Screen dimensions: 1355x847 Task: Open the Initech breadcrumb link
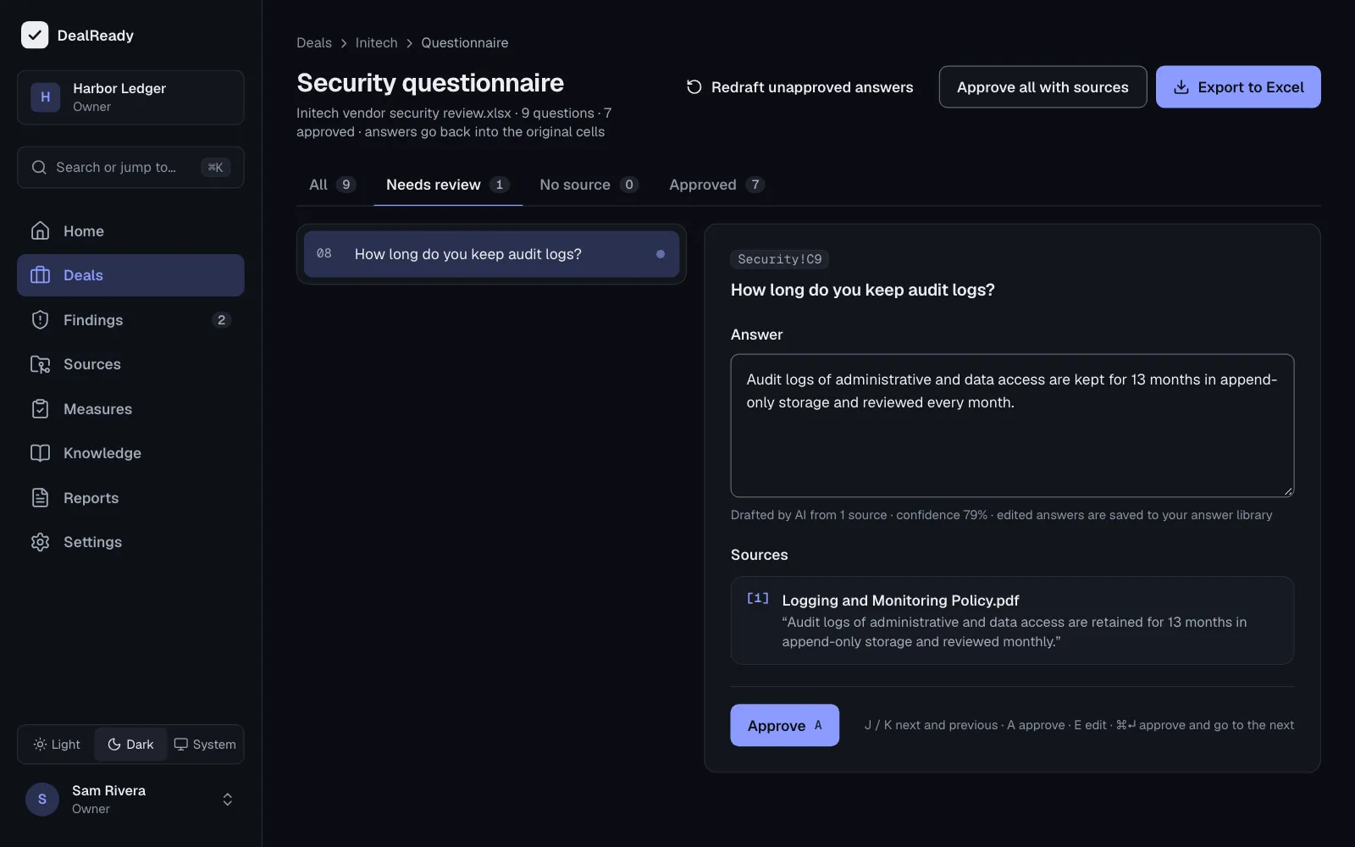pos(376,43)
